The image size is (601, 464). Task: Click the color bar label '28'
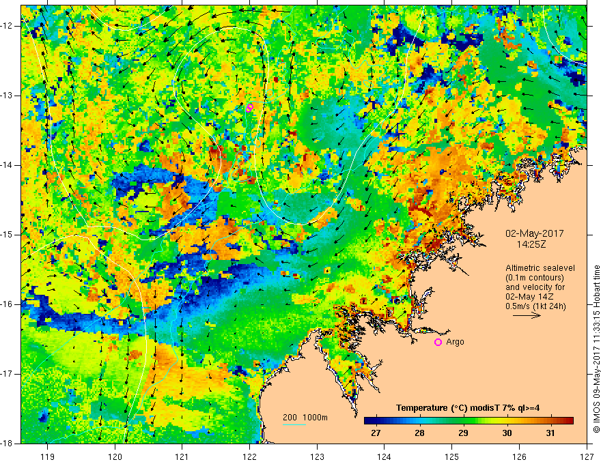click(x=419, y=433)
